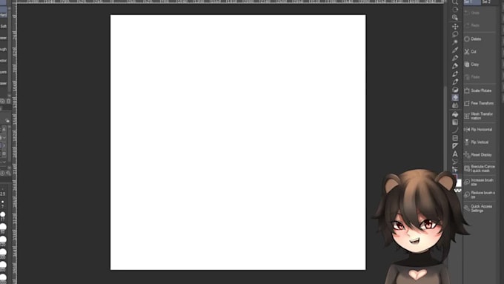Select the Rotate view tool
Image resolution: width=504 pixels, height=284 pixels.
pyautogui.click(x=455, y=10)
